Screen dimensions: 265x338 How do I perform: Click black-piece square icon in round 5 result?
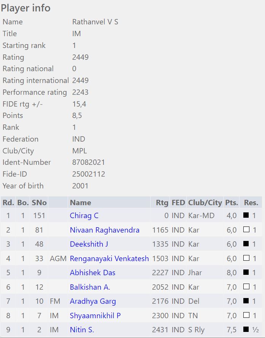pyautogui.click(x=246, y=273)
